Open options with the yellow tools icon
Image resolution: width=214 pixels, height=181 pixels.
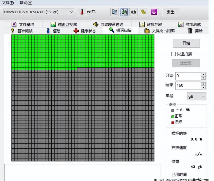[144, 12]
